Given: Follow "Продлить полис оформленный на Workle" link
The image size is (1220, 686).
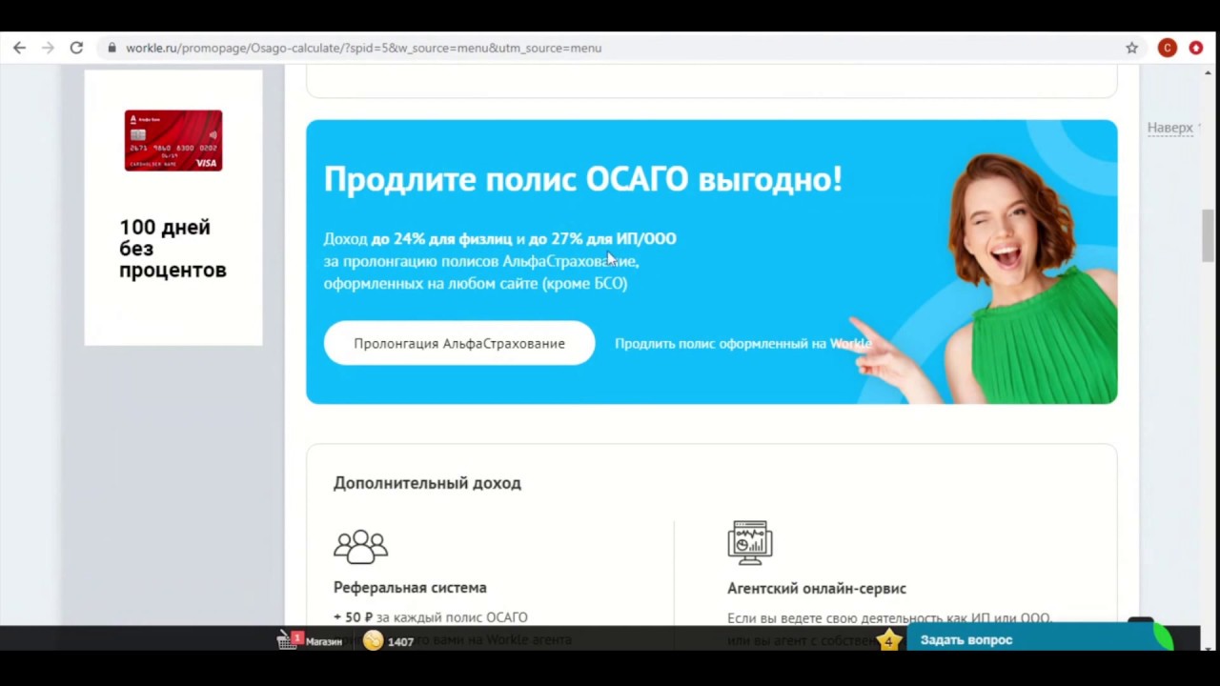Looking at the screenshot, I should click(x=742, y=343).
